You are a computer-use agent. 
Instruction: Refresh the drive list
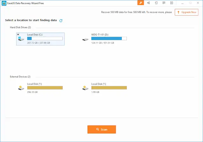click(61, 21)
